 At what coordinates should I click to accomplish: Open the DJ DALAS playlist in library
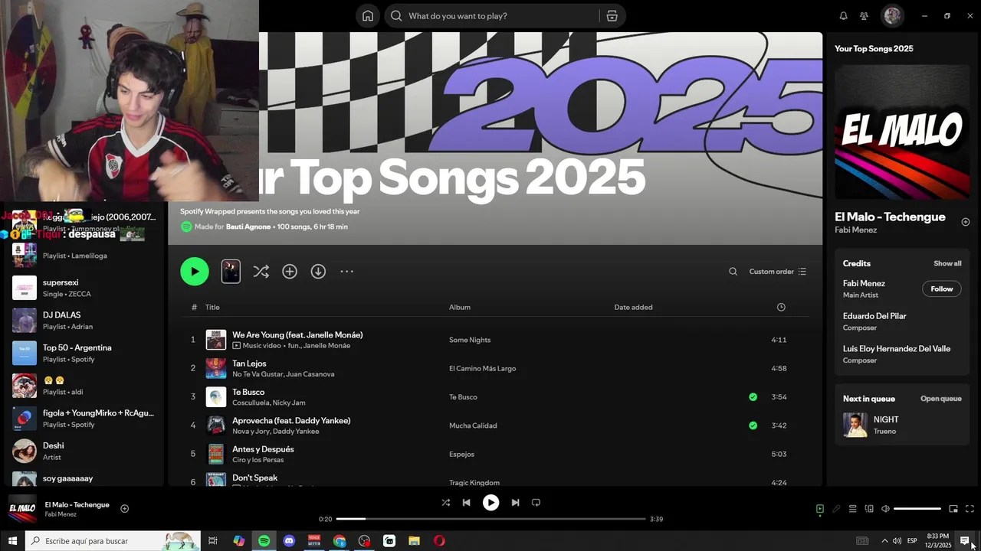(x=83, y=321)
